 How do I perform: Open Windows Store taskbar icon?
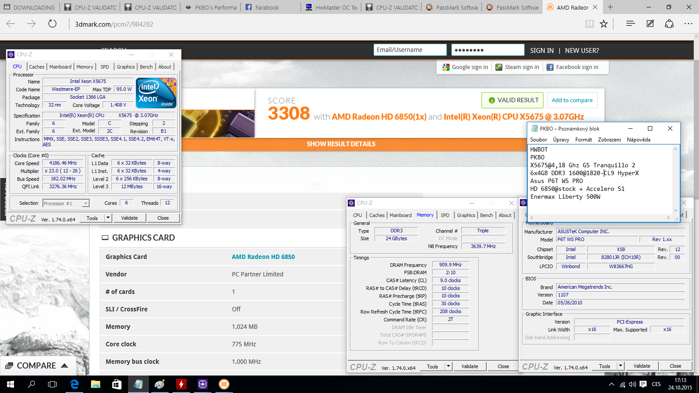(x=117, y=384)
